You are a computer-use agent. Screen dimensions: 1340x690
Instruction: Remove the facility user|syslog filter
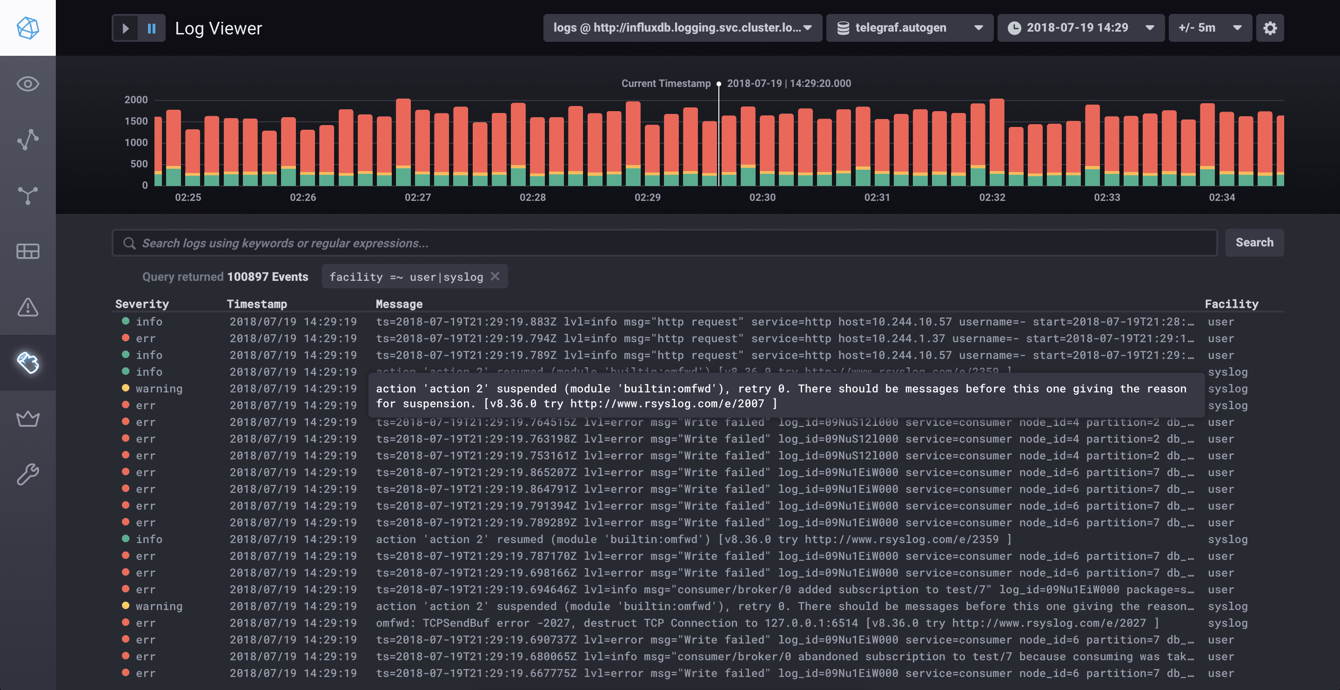point(495,276)
